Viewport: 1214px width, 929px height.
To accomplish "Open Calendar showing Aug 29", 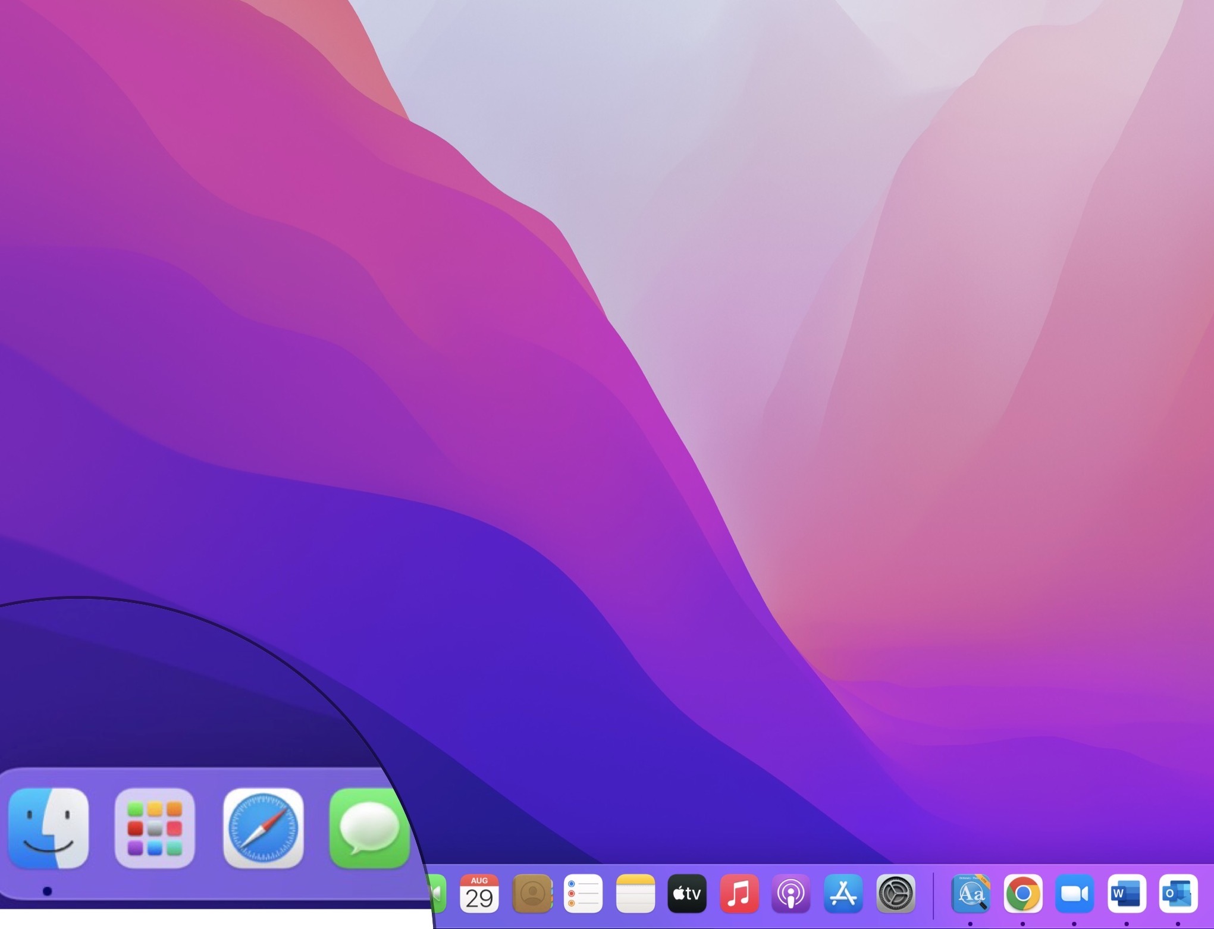I will coord(479,893).
